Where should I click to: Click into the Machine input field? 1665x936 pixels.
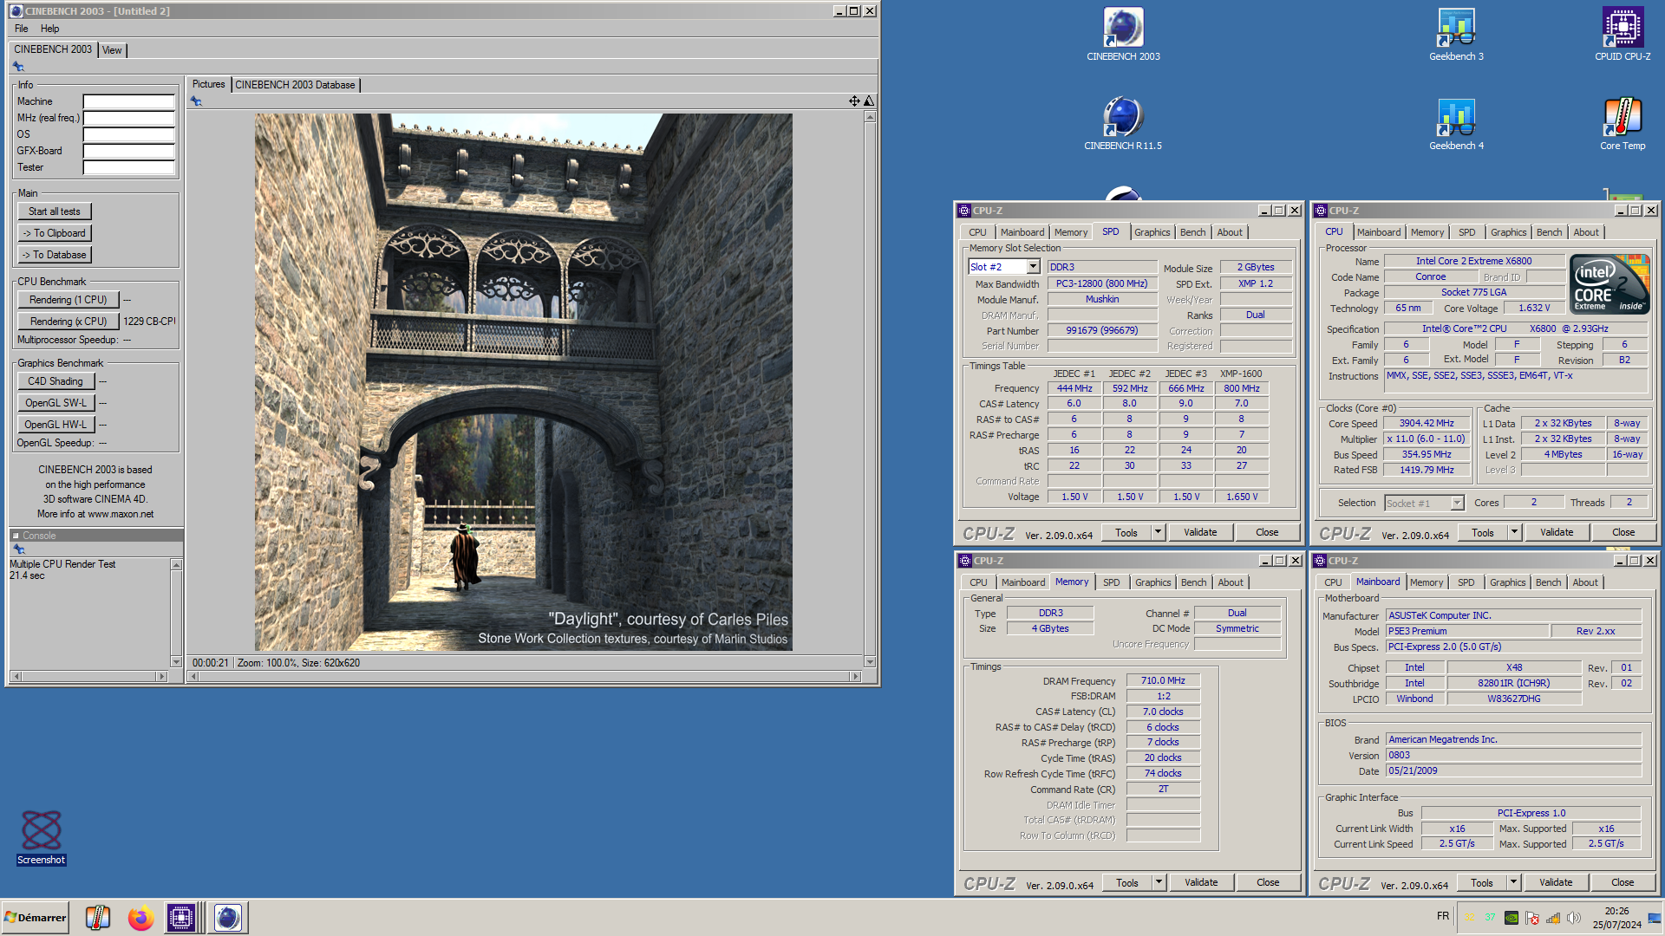[x=128, y=101]
